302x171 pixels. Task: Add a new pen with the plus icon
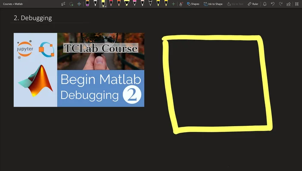(173, 4)
